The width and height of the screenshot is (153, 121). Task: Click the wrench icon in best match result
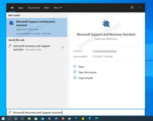tap(11, 23)
